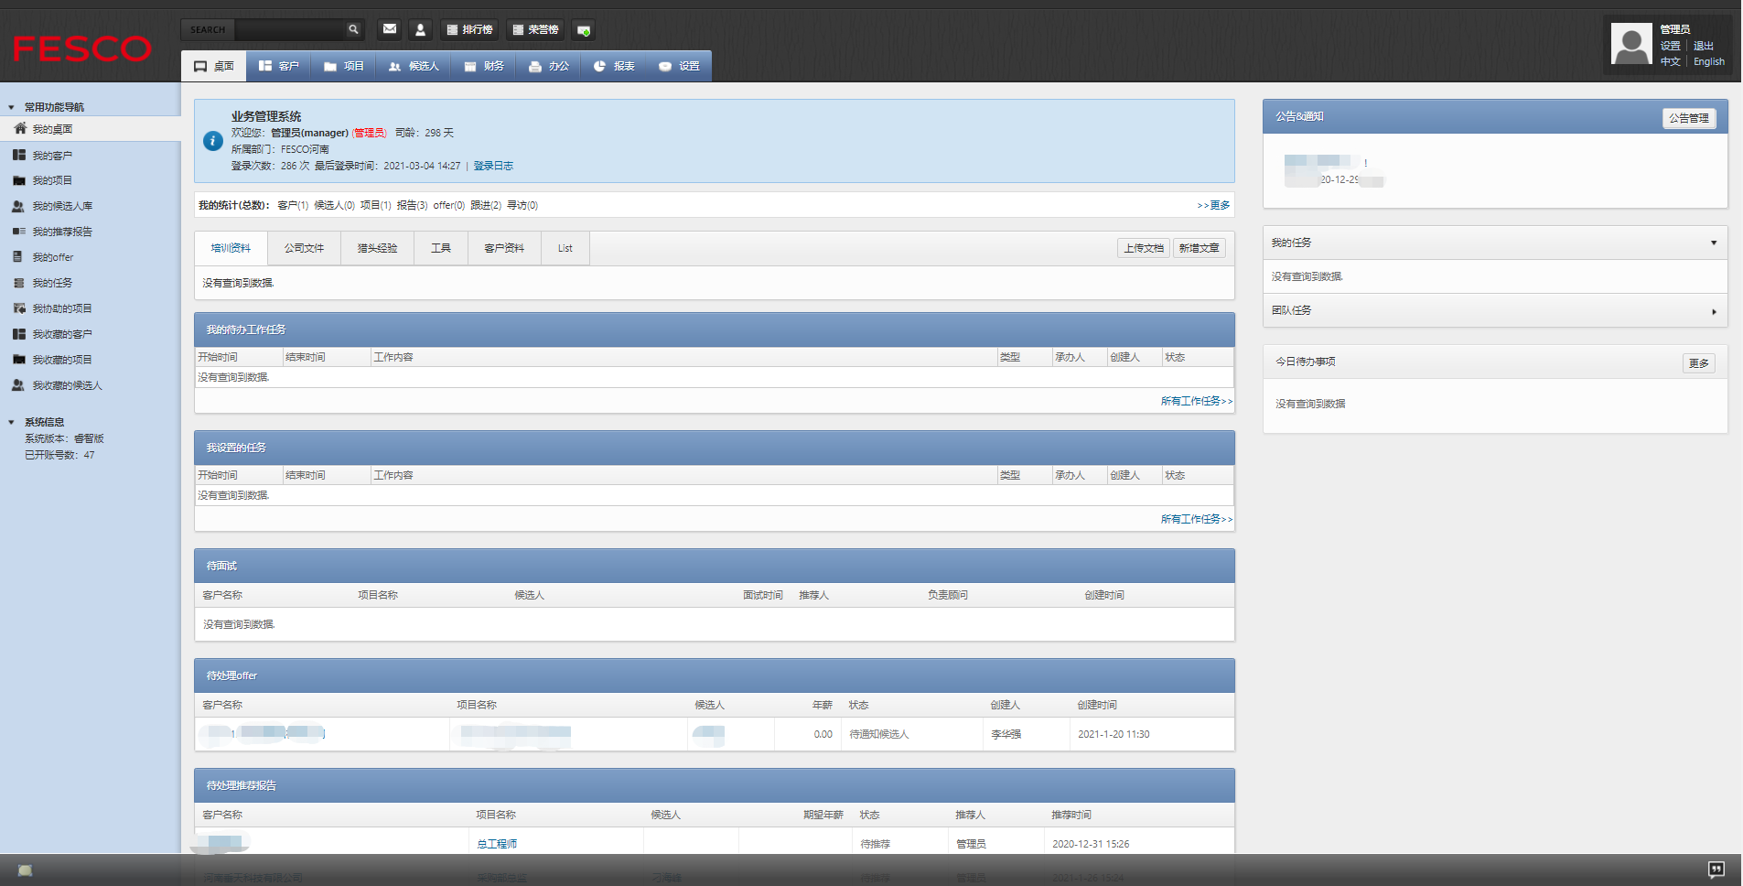Switch to the 公司文件 tab
Image resolution: width=1743 pixels, height=886 pixels.
(304, 248)
